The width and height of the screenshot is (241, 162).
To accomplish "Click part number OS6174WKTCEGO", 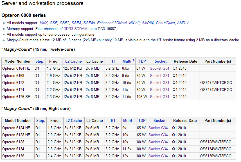I will pos(216,90).
